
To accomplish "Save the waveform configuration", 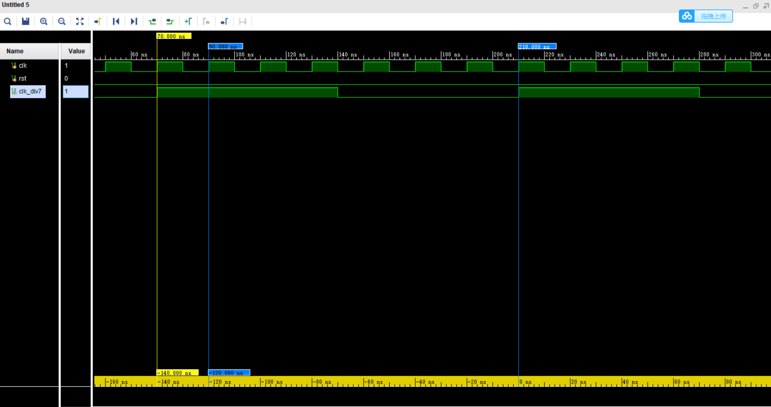I will [x=26, y=21].
